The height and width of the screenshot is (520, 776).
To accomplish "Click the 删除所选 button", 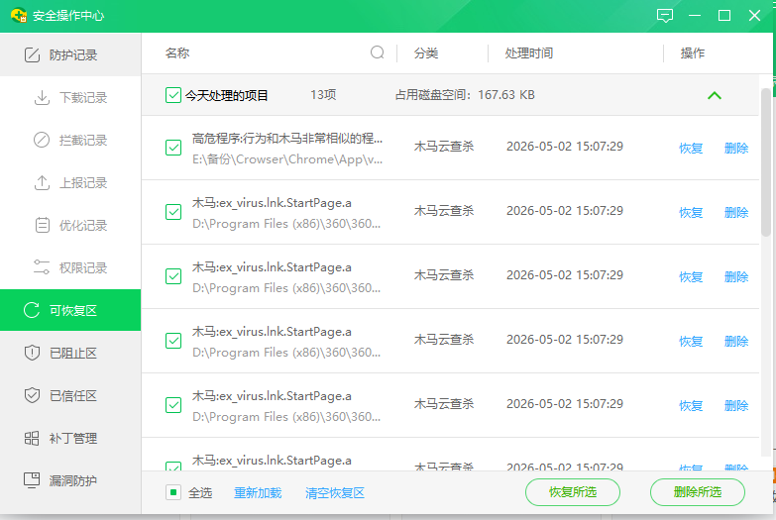I will coord(698,492).
